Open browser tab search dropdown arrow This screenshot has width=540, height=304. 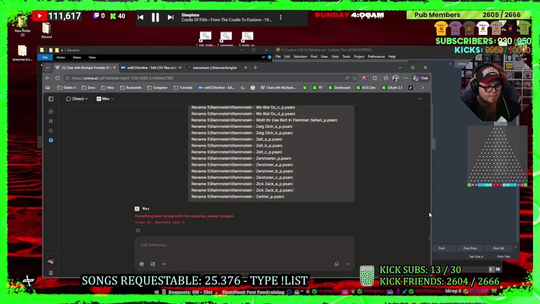47,68
